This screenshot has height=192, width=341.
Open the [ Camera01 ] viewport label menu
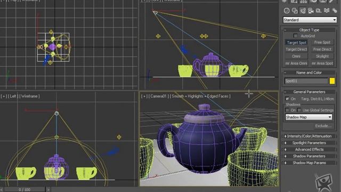159,96
